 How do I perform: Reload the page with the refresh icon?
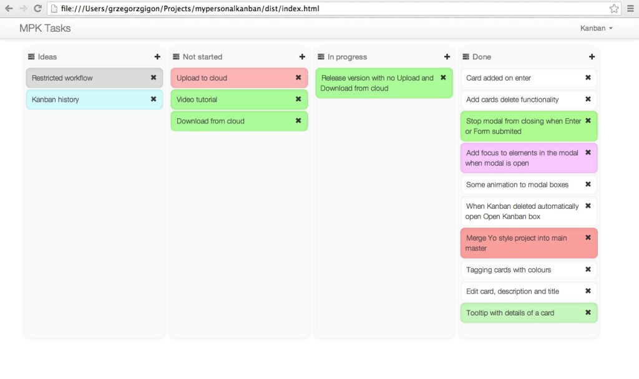[39, 9]
